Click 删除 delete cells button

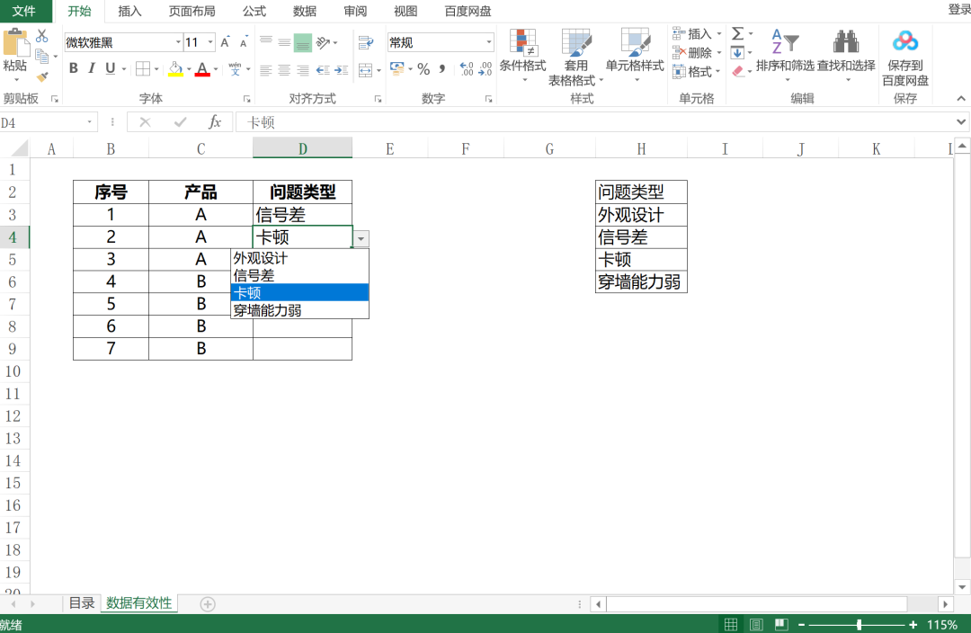pos(698,53)
